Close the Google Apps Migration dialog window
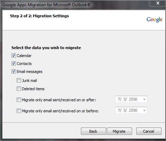Screen dimensions: 166x141 pyautogui.click(x=158, y=3)
